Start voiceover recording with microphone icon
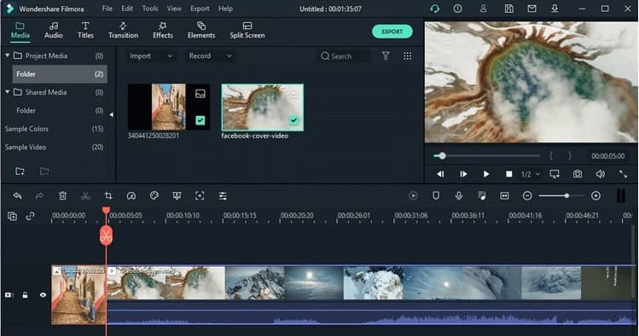This screenshot has height=336, width=639. point(459,196)
